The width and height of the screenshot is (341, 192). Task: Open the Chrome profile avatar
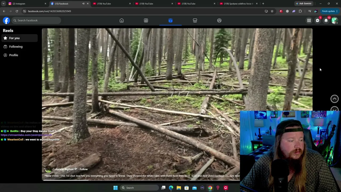coord(316,11)
